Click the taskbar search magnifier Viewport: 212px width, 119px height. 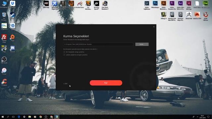8,117
